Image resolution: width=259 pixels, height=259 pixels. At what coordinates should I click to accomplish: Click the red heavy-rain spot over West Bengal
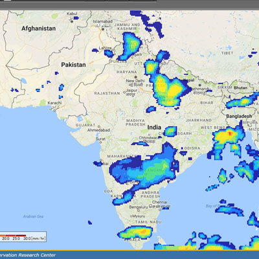coord(230,133)
